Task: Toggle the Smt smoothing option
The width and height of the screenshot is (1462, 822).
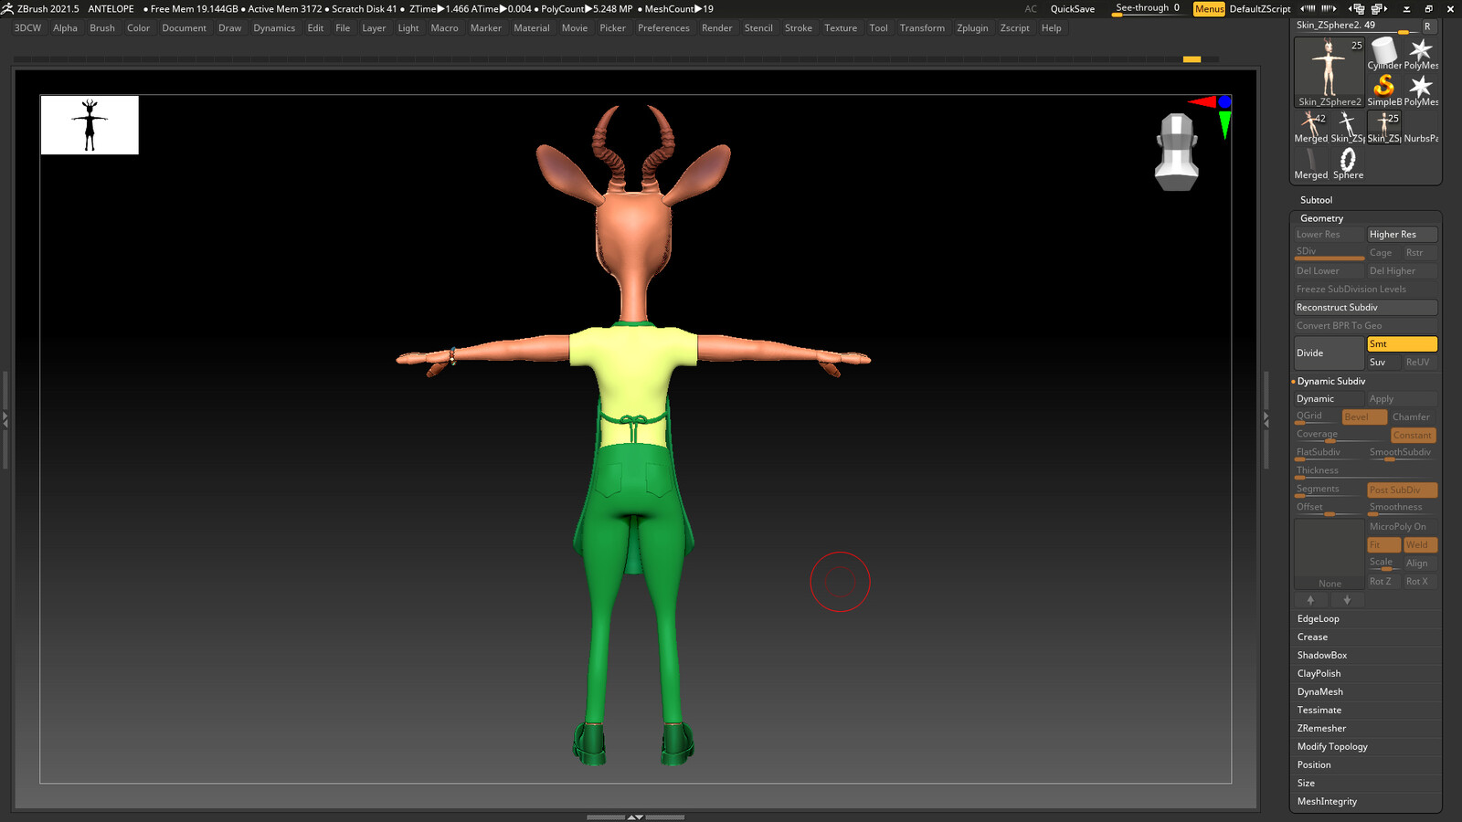Action: point(1402,343)
